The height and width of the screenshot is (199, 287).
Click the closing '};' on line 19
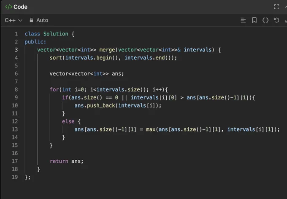(x=27, y=177)
